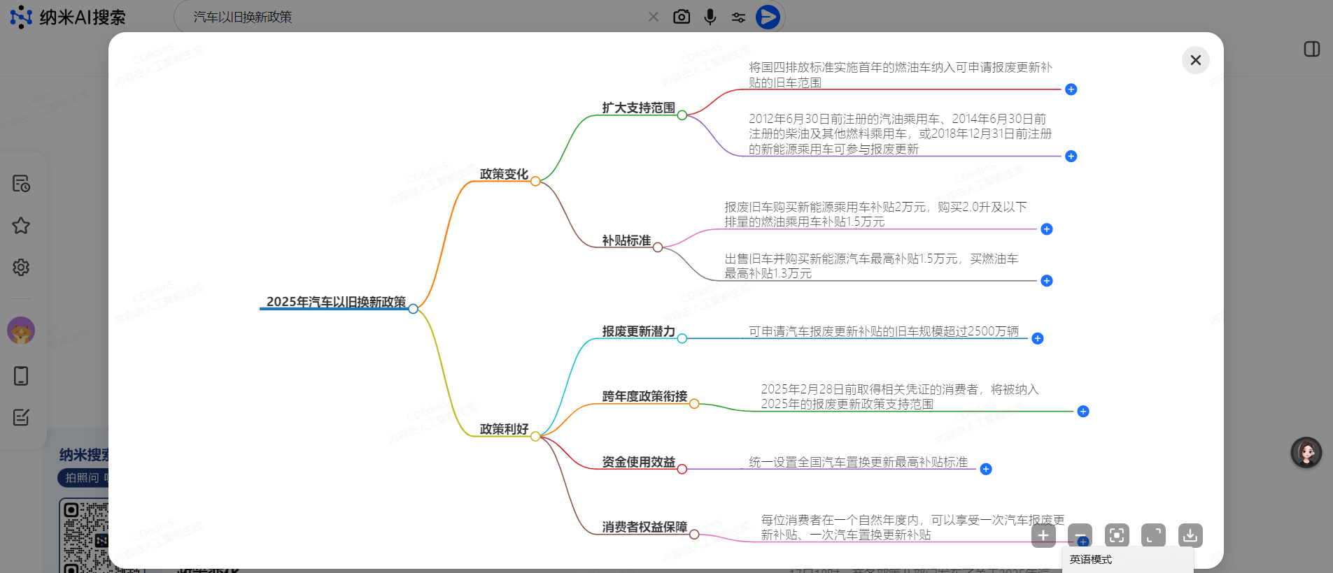This screenshot has width=1333, height=573.
Task: Toggle the 报废更新潜力 node circle
Action: click(682, 338)
